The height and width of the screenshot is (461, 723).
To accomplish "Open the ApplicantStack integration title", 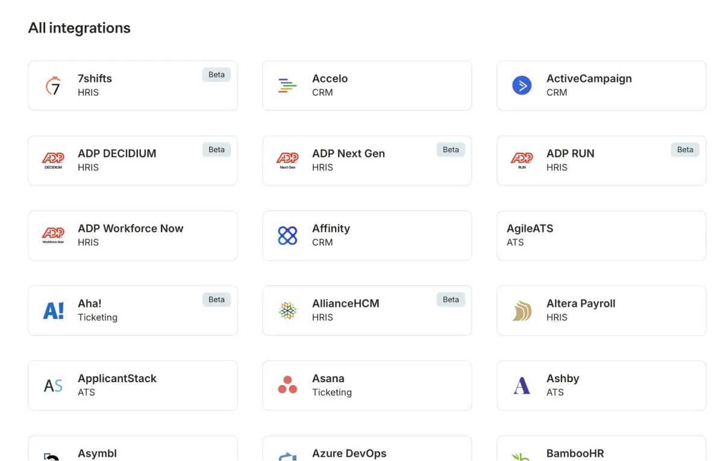I will click(x=117, y=379).
